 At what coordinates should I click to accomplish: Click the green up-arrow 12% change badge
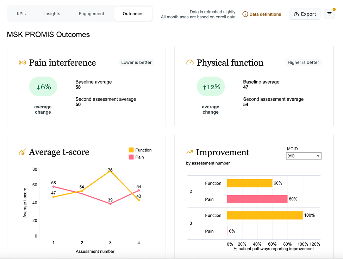(211, 86)
